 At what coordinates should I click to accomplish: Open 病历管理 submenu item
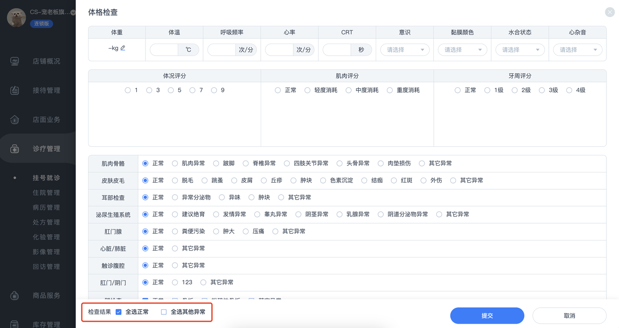[46, 207]
